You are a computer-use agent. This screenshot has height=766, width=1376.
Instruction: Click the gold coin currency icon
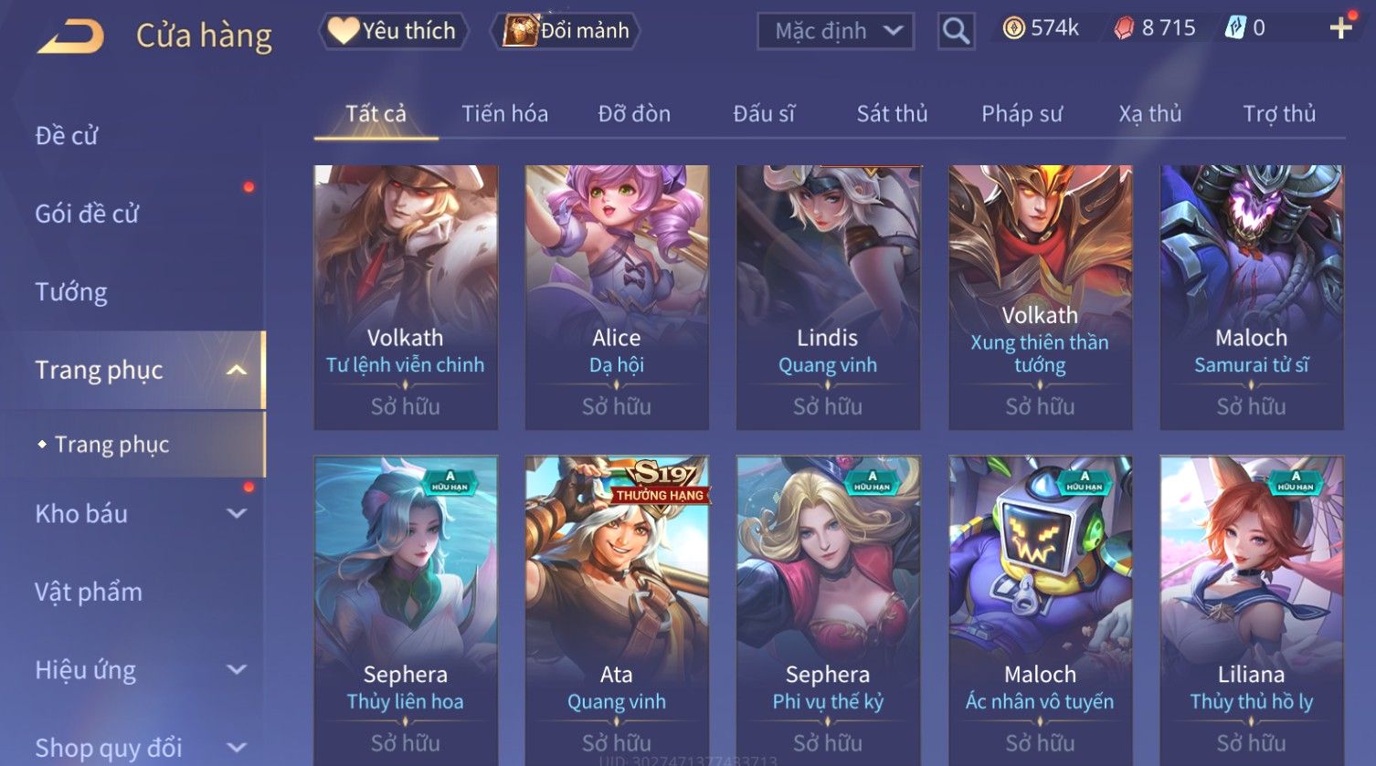1013,29
